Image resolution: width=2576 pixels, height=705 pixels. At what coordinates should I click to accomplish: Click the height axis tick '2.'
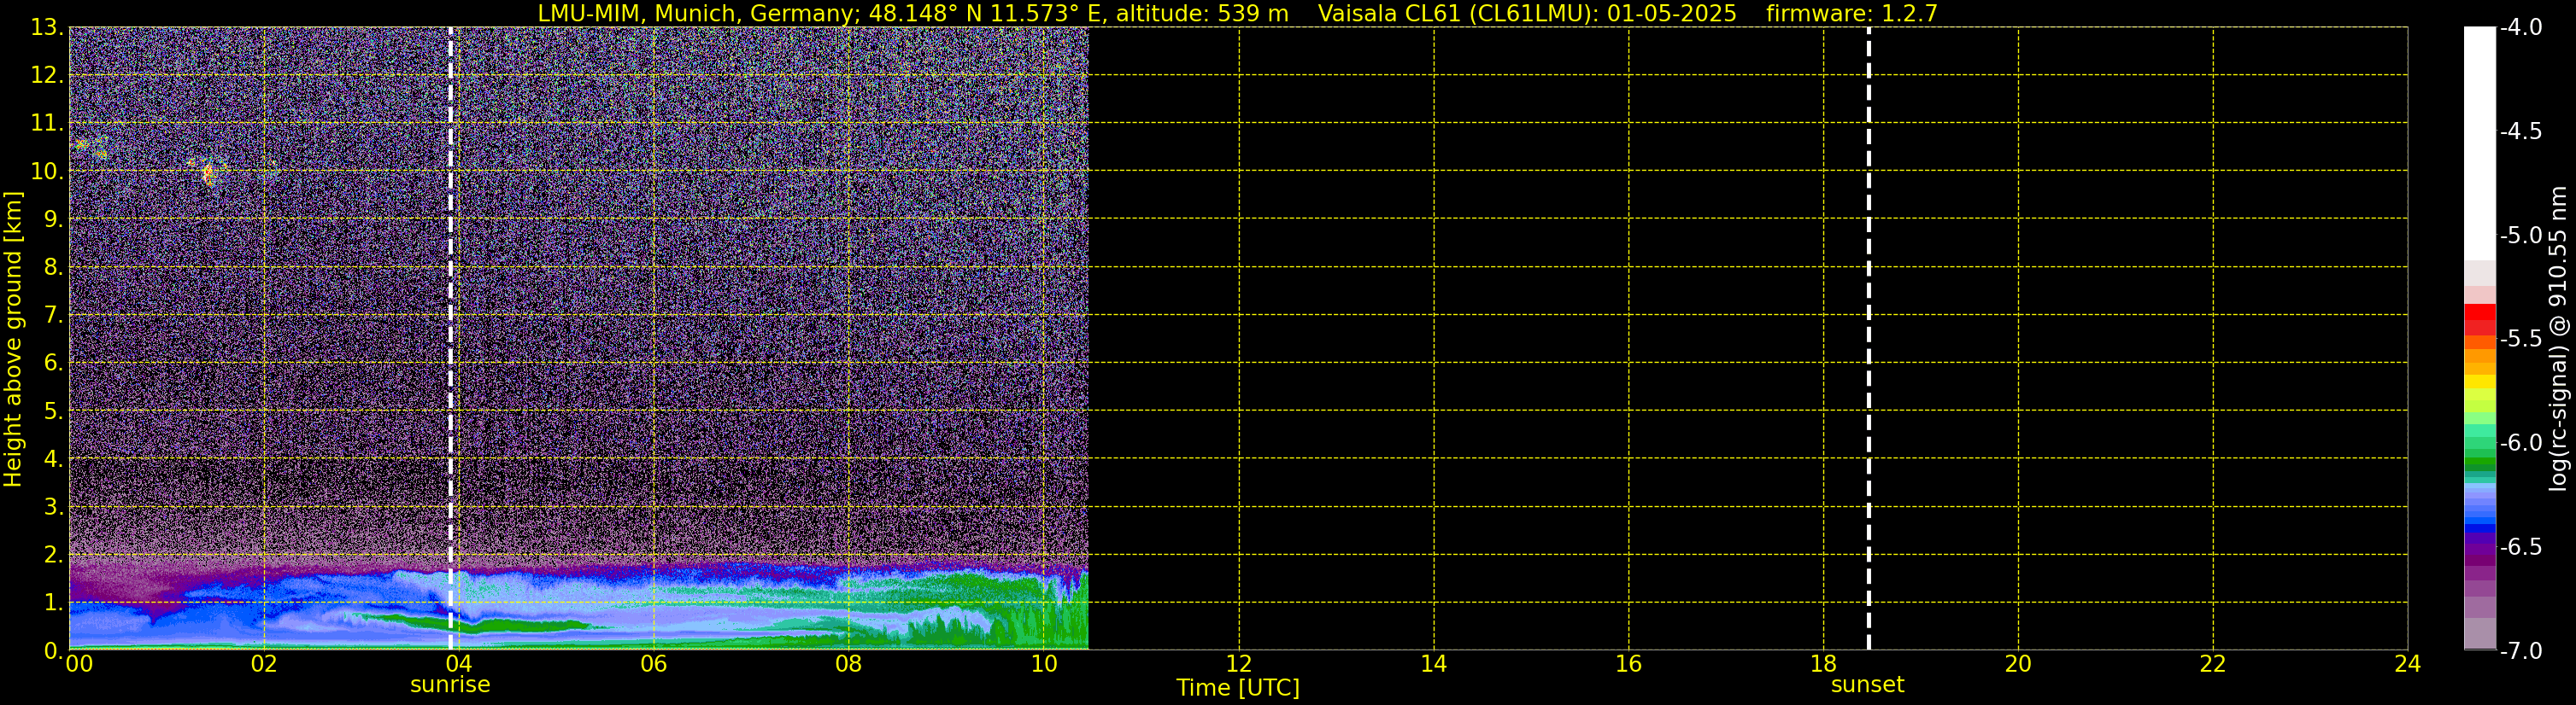click(53, 556)
